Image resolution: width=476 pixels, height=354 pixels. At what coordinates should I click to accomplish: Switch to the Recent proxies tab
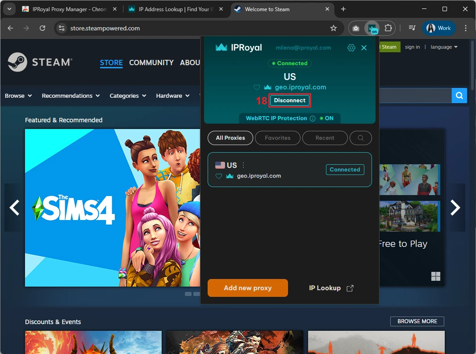tap(325, 138)
